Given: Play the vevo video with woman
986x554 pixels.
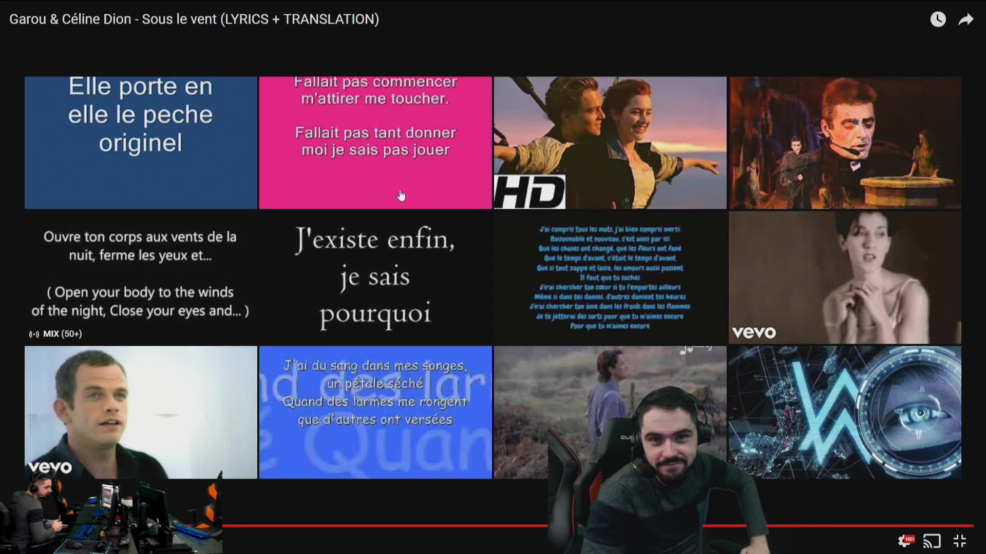Looking at the screenshot, I should (845, 277).
